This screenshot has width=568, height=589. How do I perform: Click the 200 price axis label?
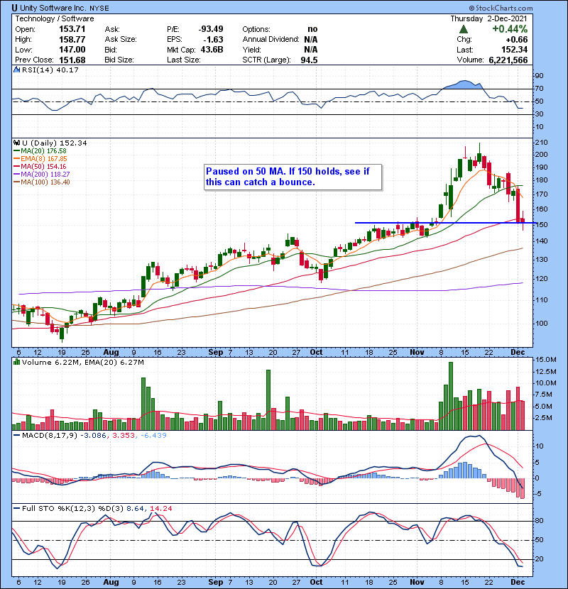click(x=542, y=155)
